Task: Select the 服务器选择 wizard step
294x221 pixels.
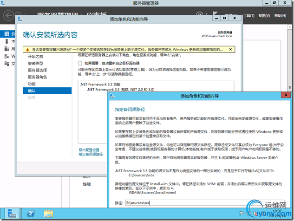Action: [37, 70]
